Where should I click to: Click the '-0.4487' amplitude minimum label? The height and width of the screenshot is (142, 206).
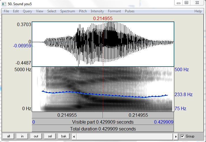click(23, 63)
